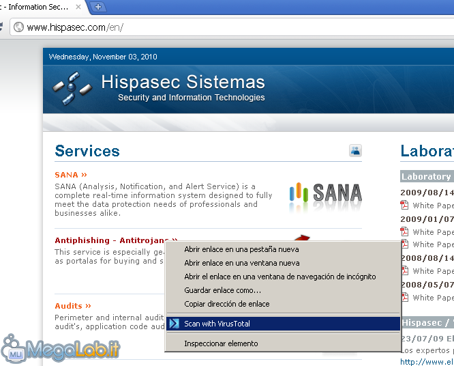The image size is (454, 366).
Task: Open White Paper link under 2008/08/14
Action: (x=433, y=271)
